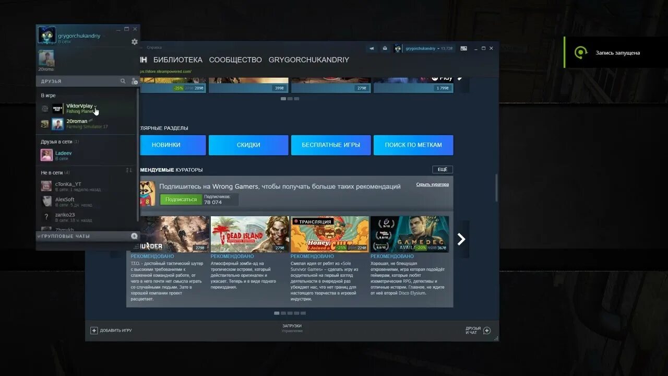
Task: Click the add friend icon
Action: [134, 81]
